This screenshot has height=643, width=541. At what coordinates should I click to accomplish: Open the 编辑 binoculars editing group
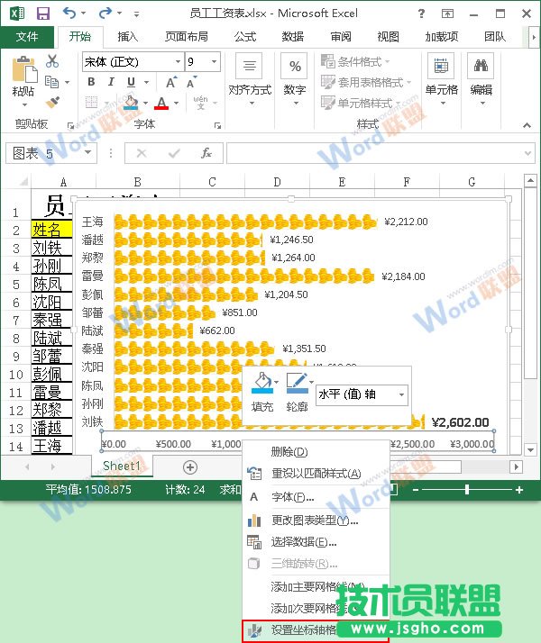[x=481, y=80]
